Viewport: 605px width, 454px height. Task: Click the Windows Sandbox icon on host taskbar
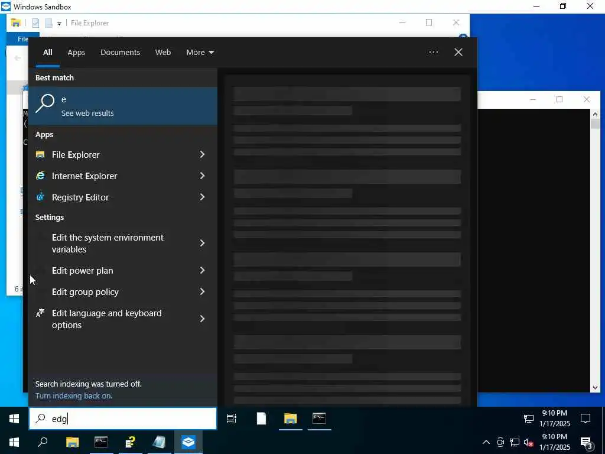click(x=188, y=442)
